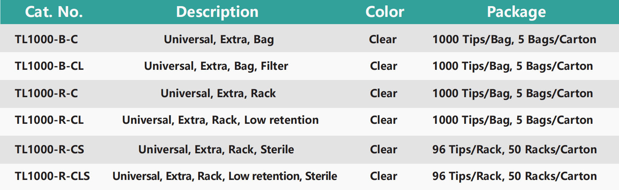Click 'Universal, Extra, Rack, Low retention, Sterile' cell
This screenshot has width=619, height=190.
225,176
